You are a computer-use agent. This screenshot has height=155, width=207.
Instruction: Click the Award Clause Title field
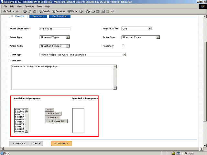tap(55, 29)
